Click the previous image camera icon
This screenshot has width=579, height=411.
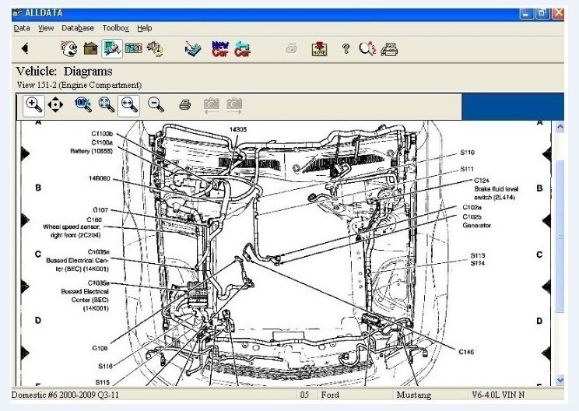[x=211, y=106]
